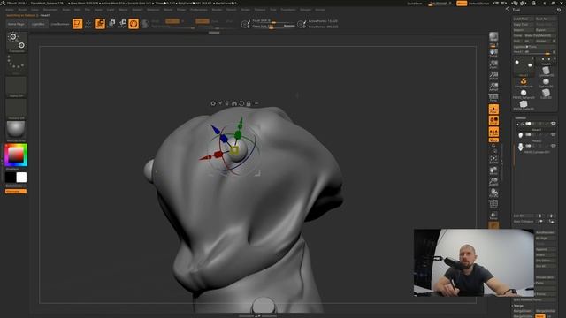566x318 pixels.
Task: Toggle Local symmetry button
Action: [493, 120]
